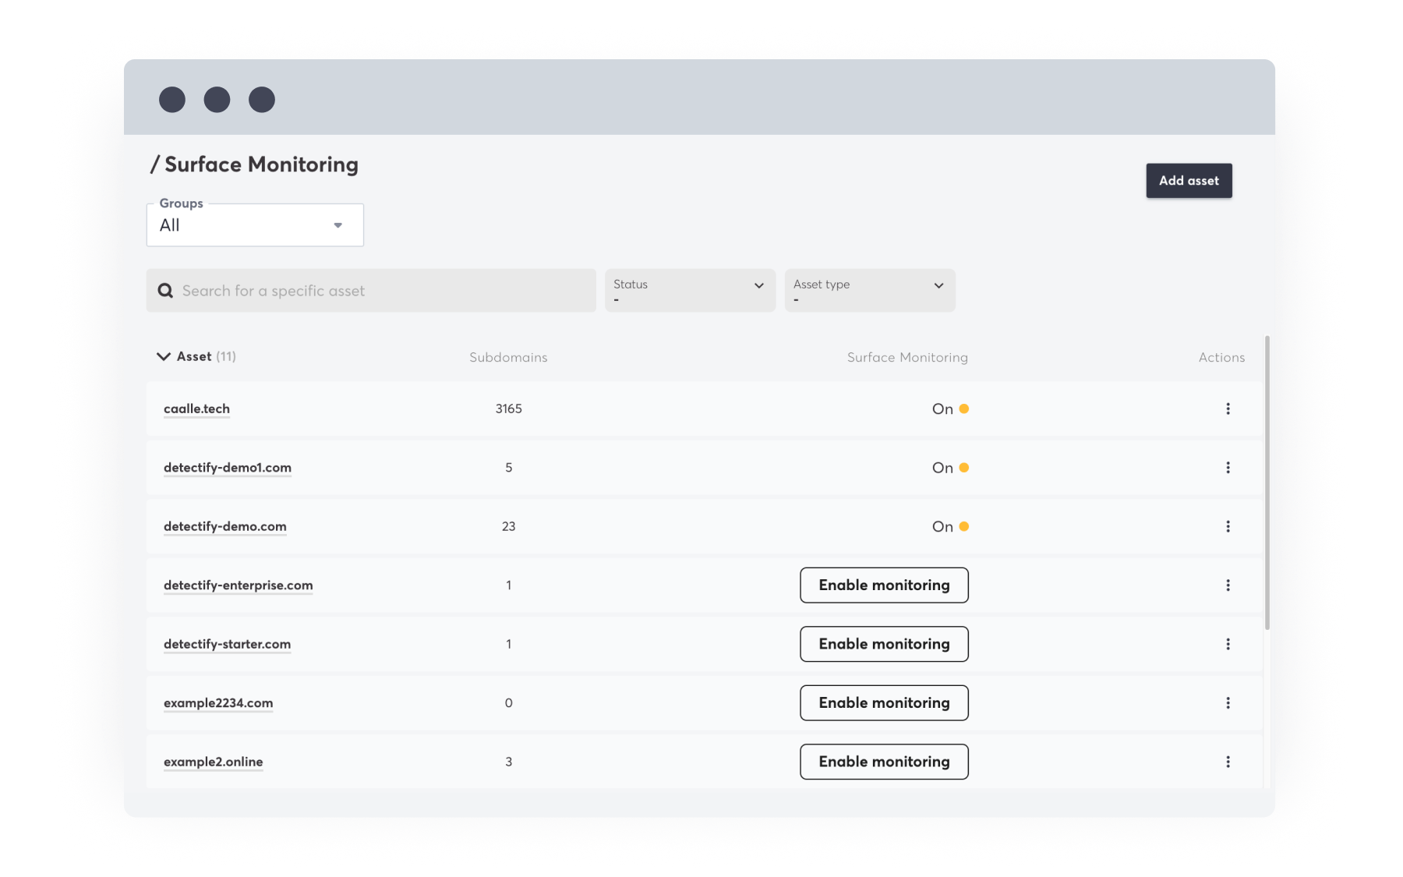Enable monitoring for example2.online
Image resolution: width=1403 pixels, height=877 pixels.
pyautogui.click(x=884, y=762)
